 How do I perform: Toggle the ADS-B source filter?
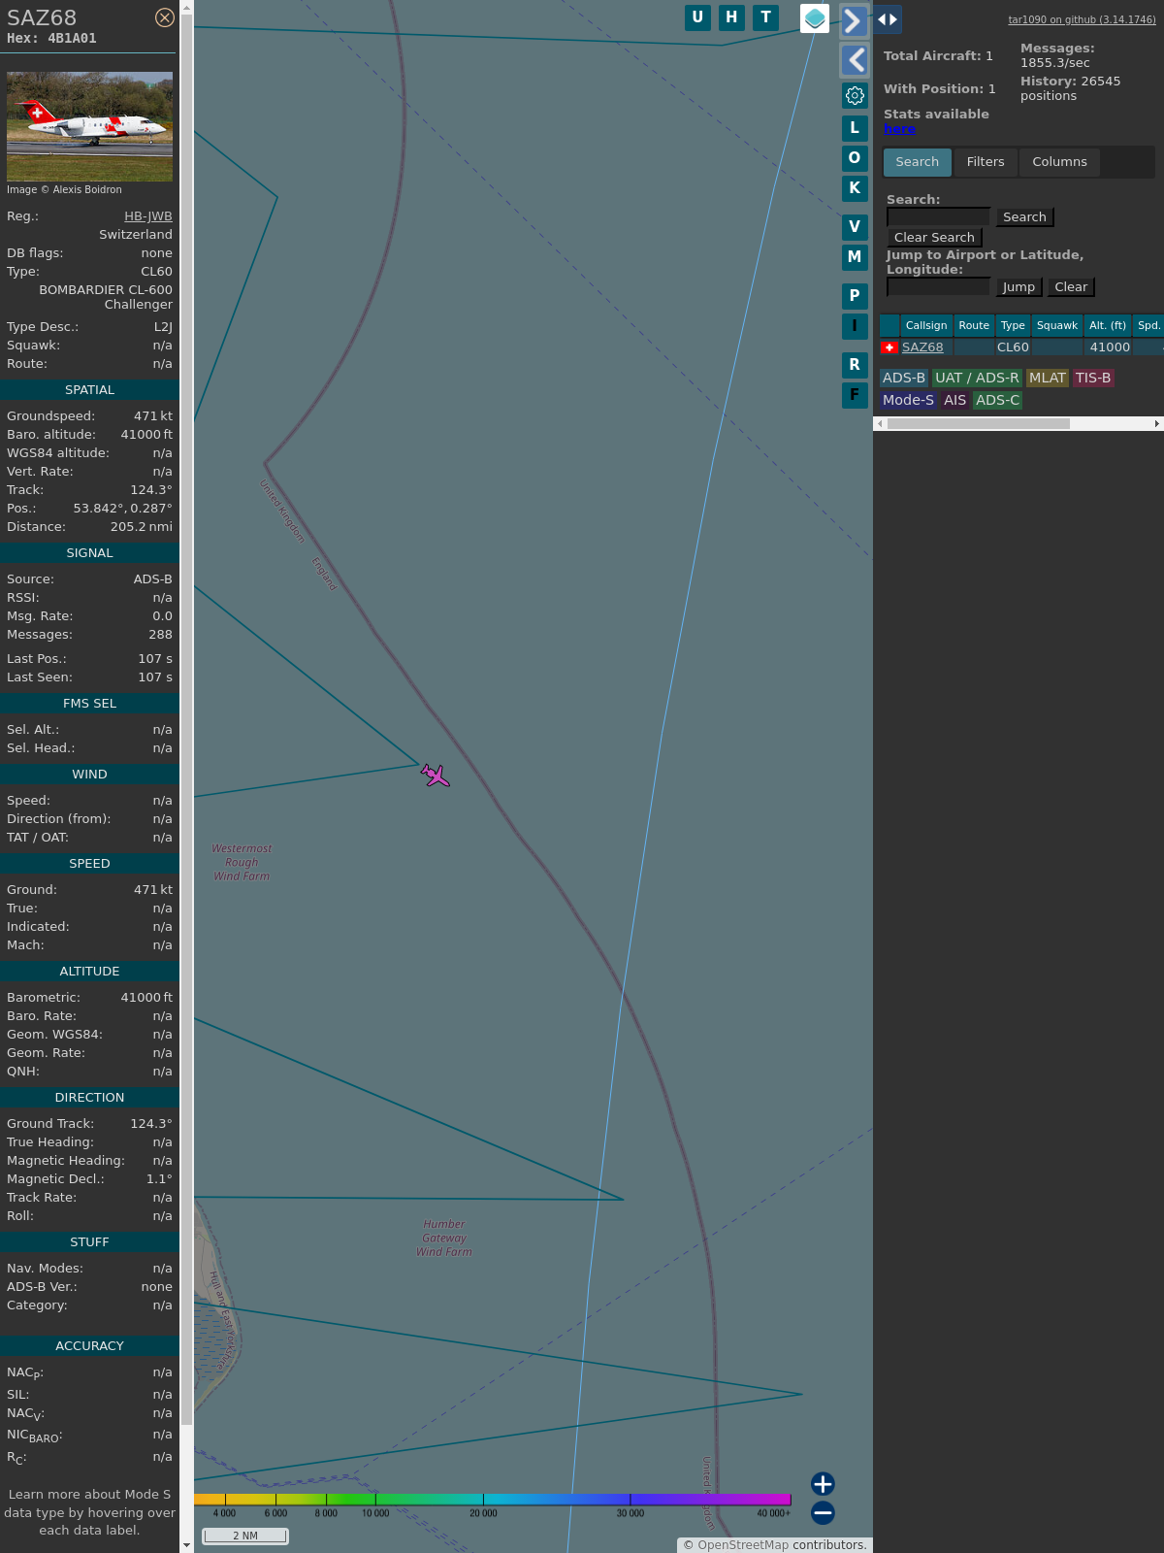coord(903,378)
